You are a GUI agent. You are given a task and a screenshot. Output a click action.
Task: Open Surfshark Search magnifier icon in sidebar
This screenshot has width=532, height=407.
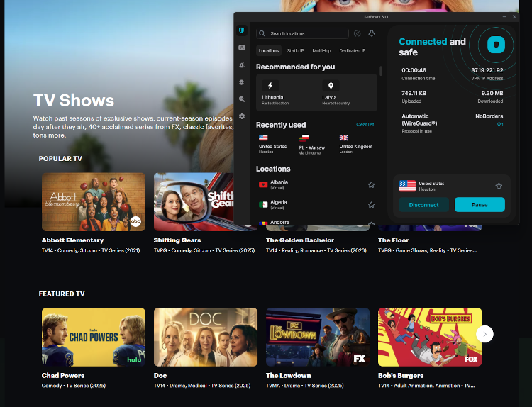tap(242, 99)
